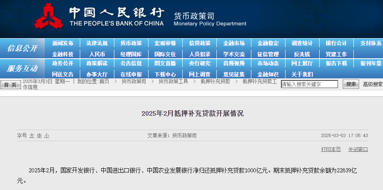The height and width of the screenshot is (190, 383).
Task: Select 人民币 in the navigation bar
Action: tap(97, 54)
